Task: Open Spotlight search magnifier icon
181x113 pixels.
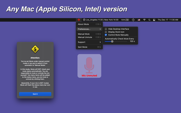Action: coord(149,20)
